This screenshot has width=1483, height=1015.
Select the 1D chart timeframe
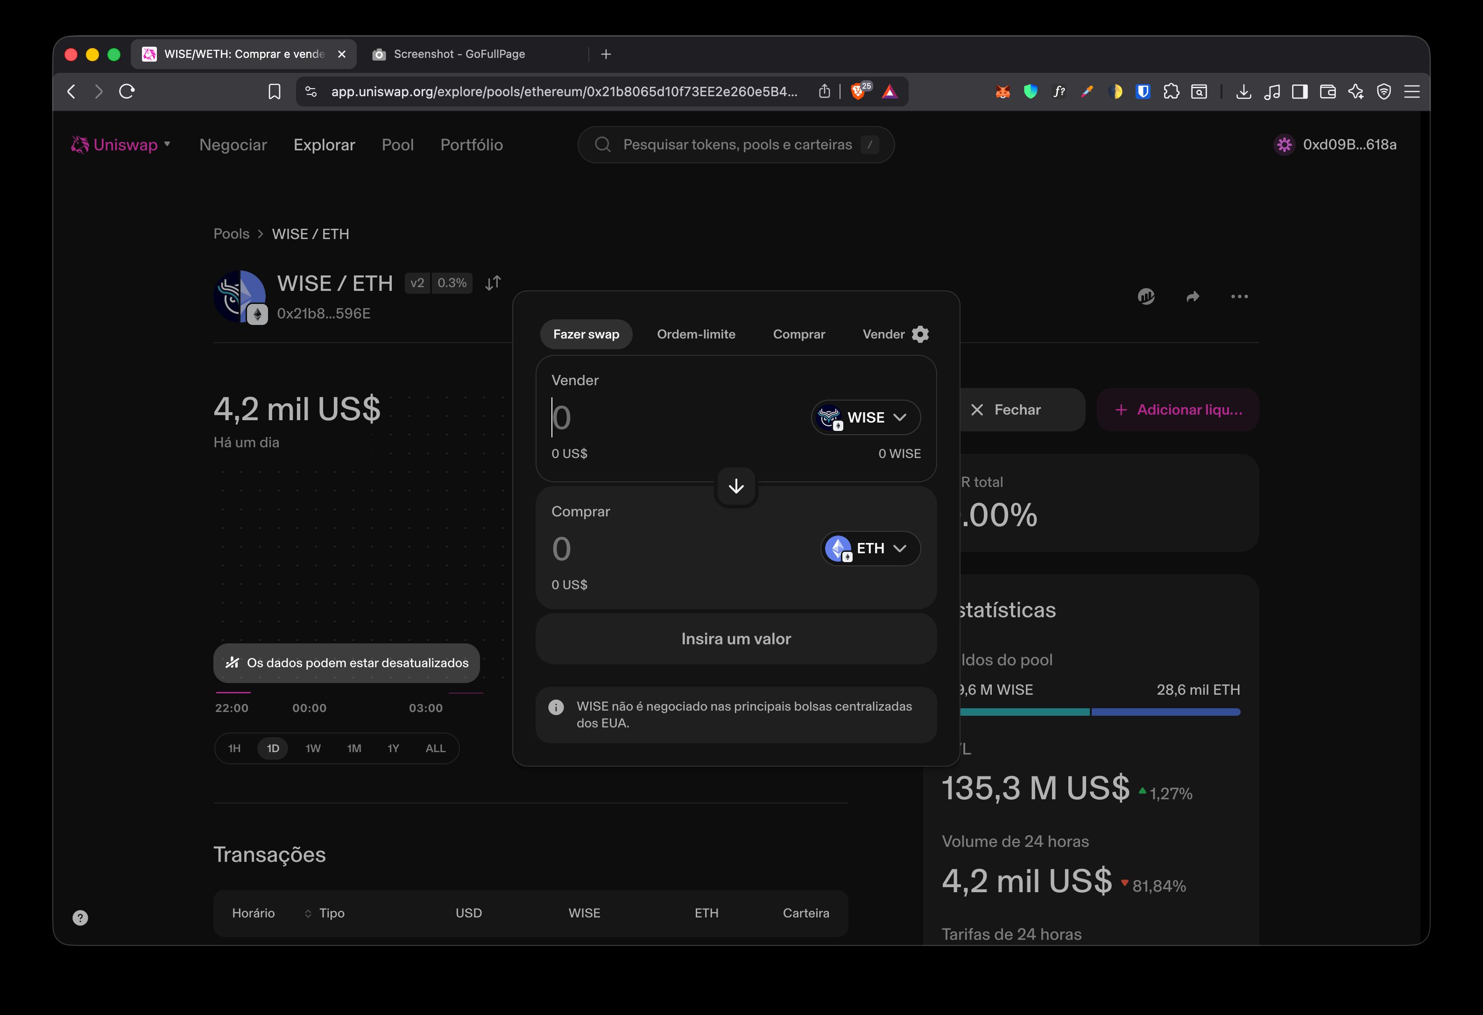[x=273, y=748]
